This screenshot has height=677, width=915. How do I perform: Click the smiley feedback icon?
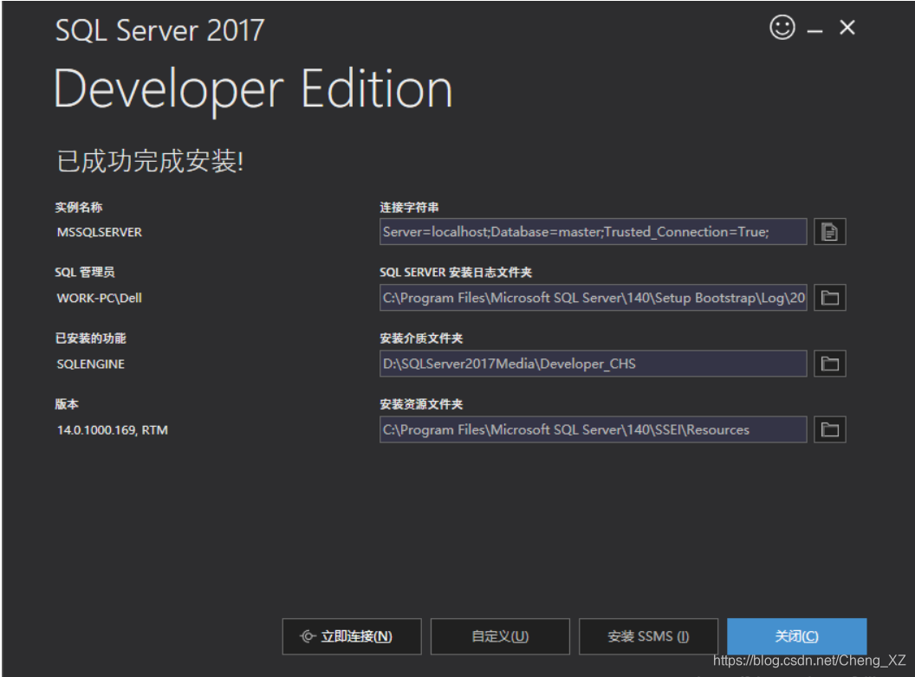(782, 28)
